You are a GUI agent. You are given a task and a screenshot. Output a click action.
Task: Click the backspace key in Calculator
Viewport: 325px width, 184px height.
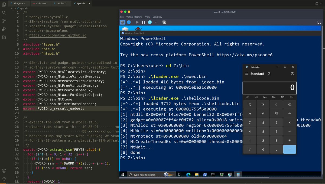tap(290, 104)
